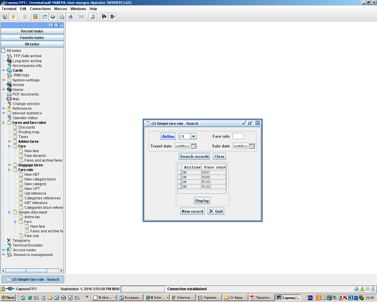Click the wrench settings toolbar icon

(x=92, y=17)
